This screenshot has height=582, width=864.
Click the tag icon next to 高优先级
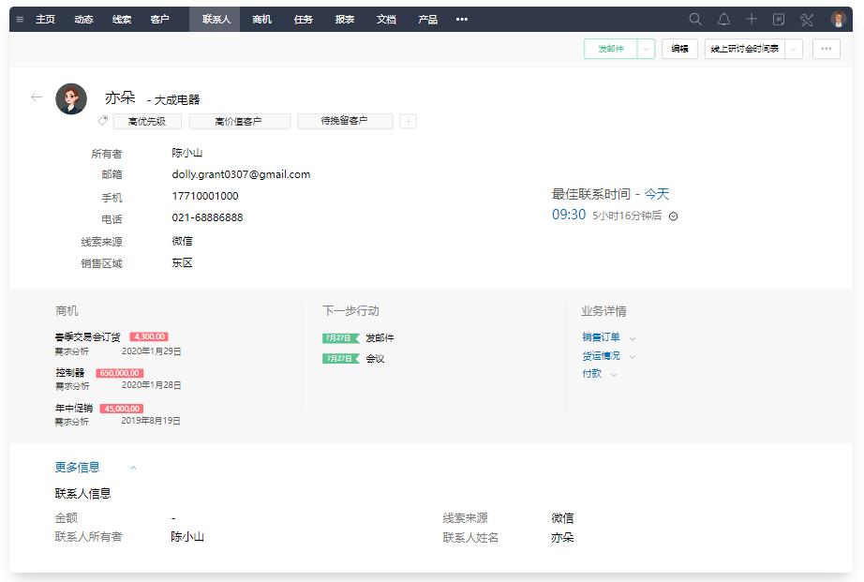click(102, 120)
